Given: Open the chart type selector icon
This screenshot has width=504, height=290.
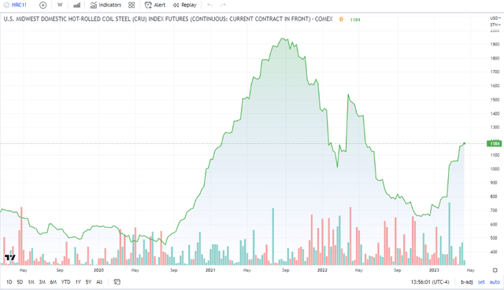Looking at the screenshot, I should tap(77, 6).
